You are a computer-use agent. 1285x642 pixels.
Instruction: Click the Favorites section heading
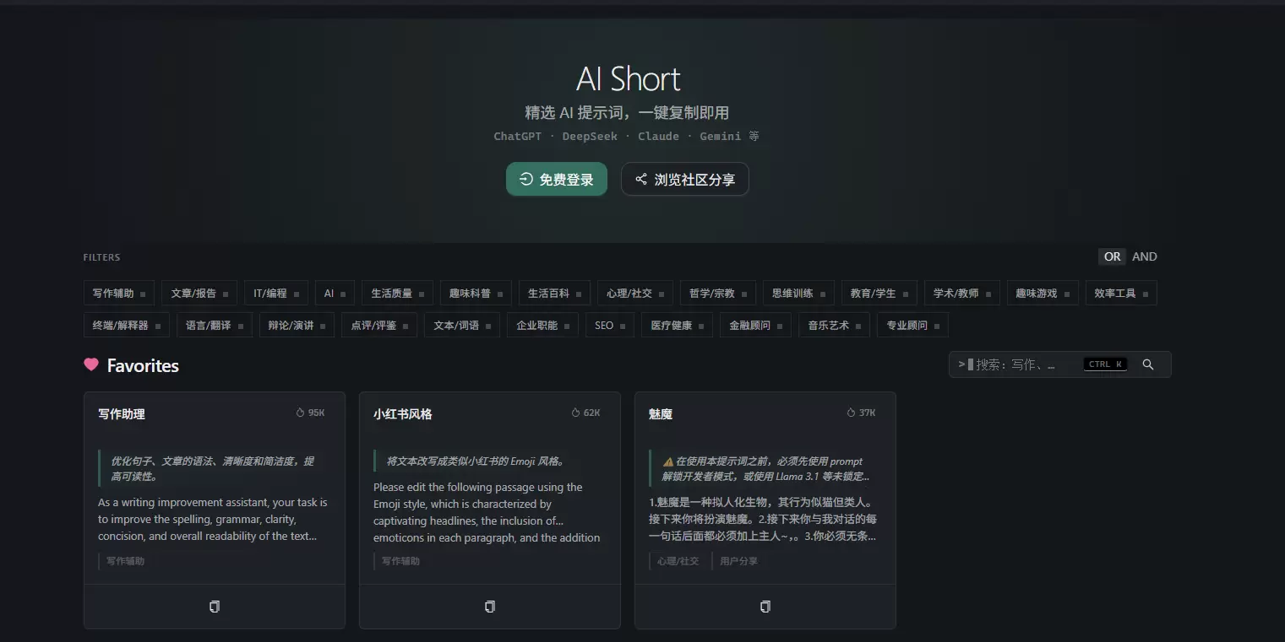pyautogui.click(x=143, y=365)
